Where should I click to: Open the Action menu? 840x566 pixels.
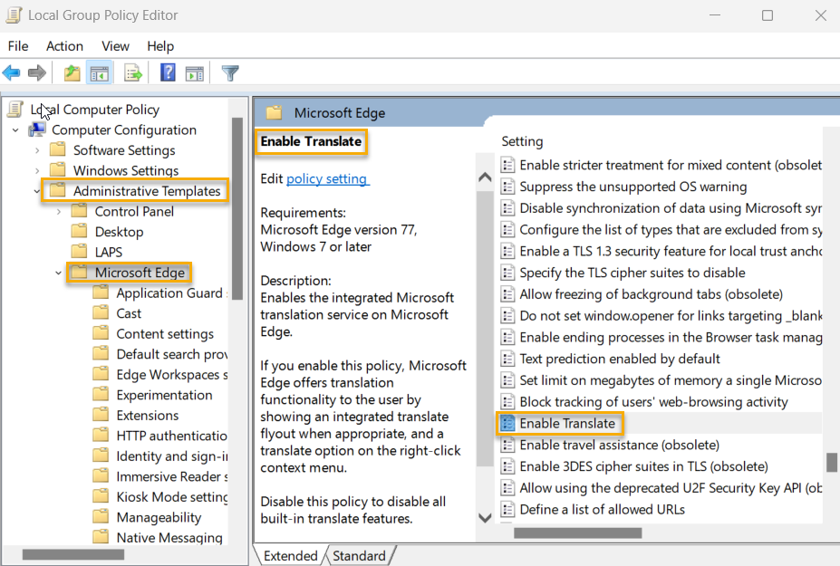pyautogui.click(x=63, y=45)
